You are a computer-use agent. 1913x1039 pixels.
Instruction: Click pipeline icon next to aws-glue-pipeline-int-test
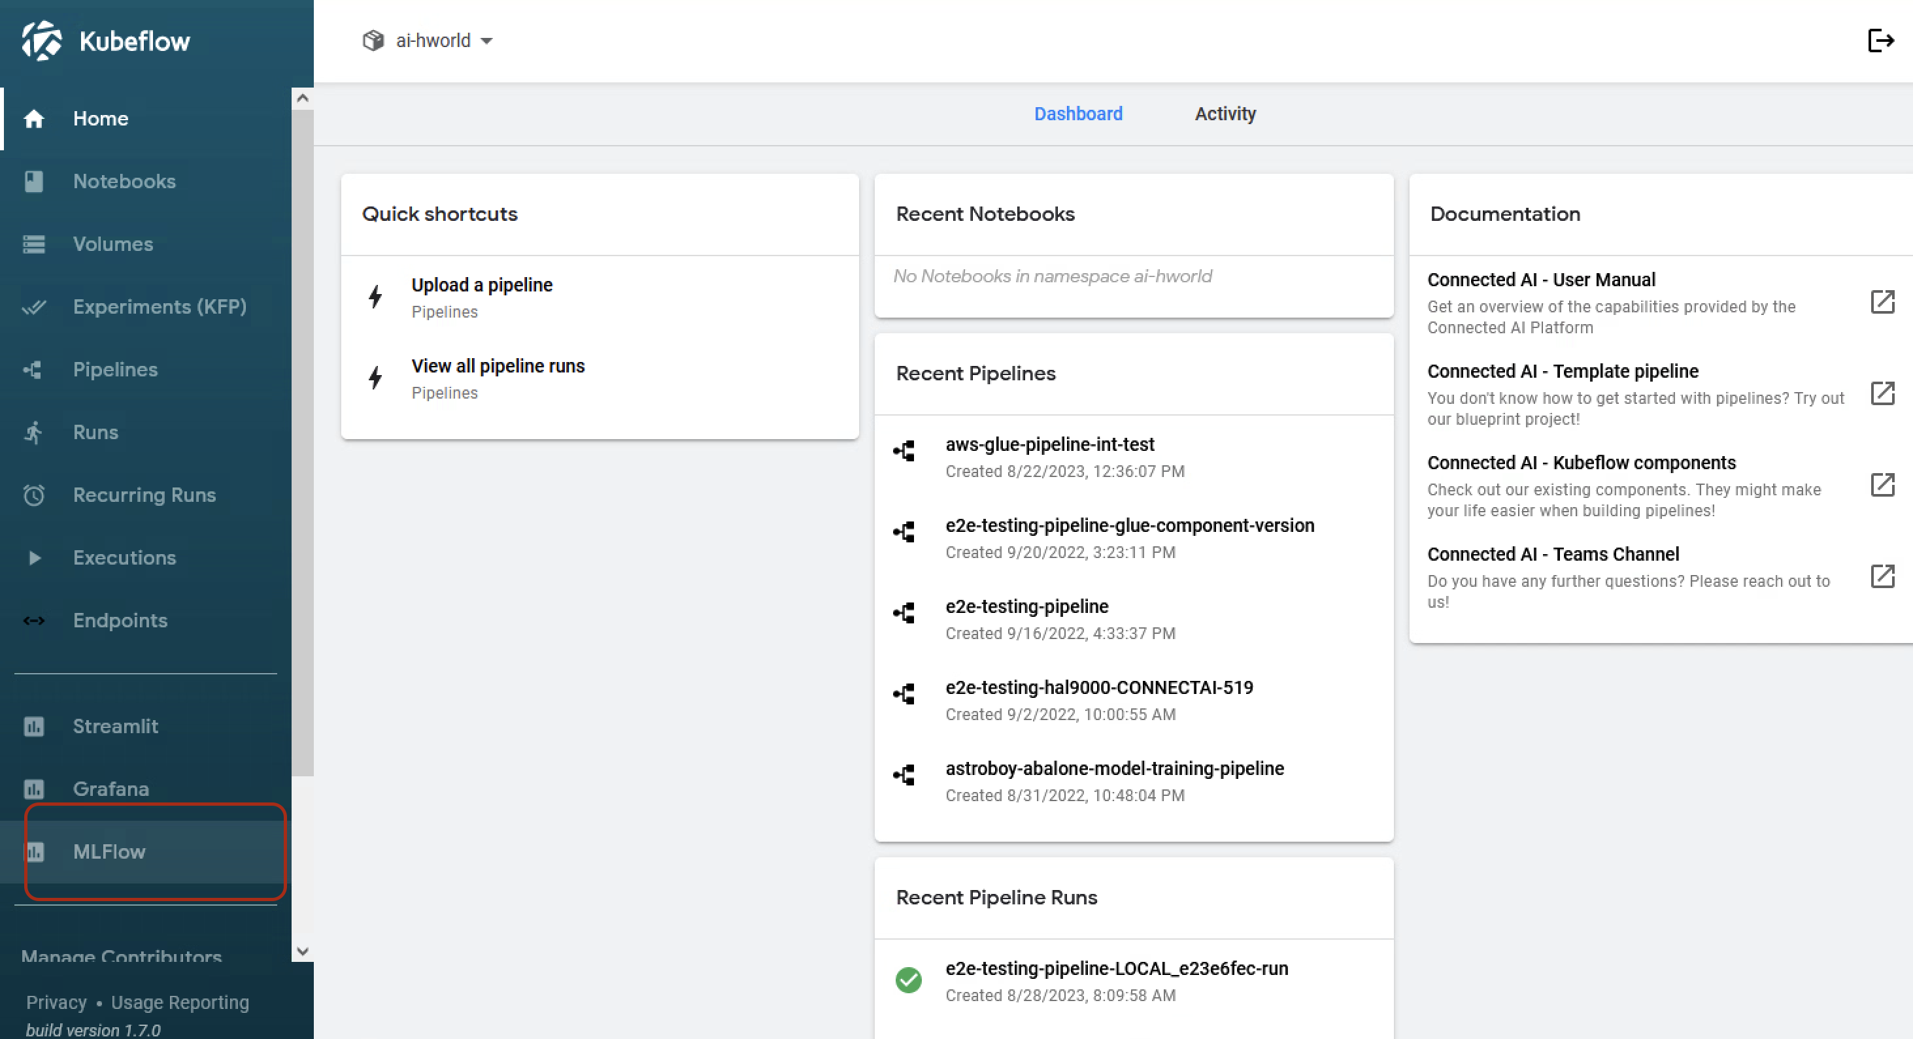[904, 452]
